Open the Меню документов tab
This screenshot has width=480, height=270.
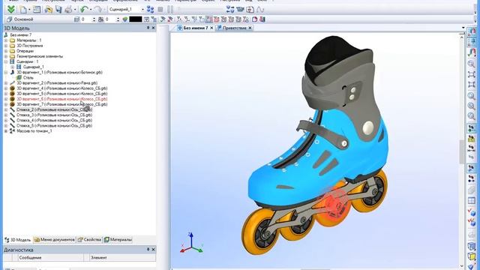(55, 240)
